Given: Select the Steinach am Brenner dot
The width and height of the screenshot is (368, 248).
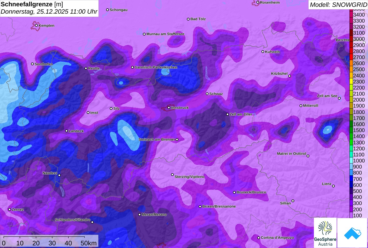Looking at the screenshot, I should (x=177, y=140).
